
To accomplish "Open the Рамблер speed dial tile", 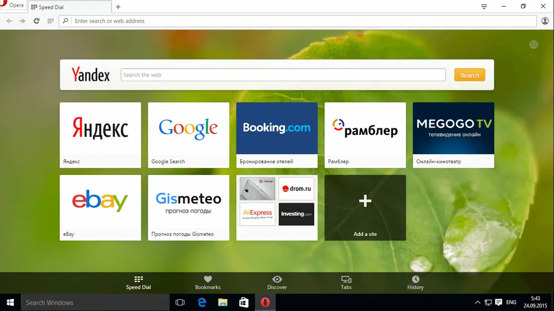I will point(365,135).
